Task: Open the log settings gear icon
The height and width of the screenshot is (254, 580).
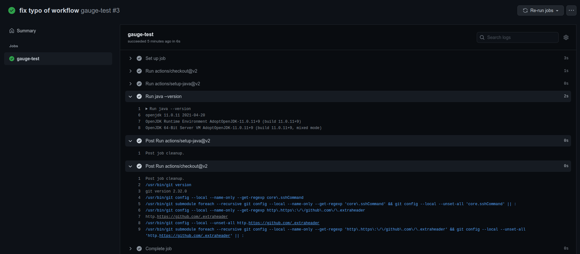Action: click(x=566, y=37)
